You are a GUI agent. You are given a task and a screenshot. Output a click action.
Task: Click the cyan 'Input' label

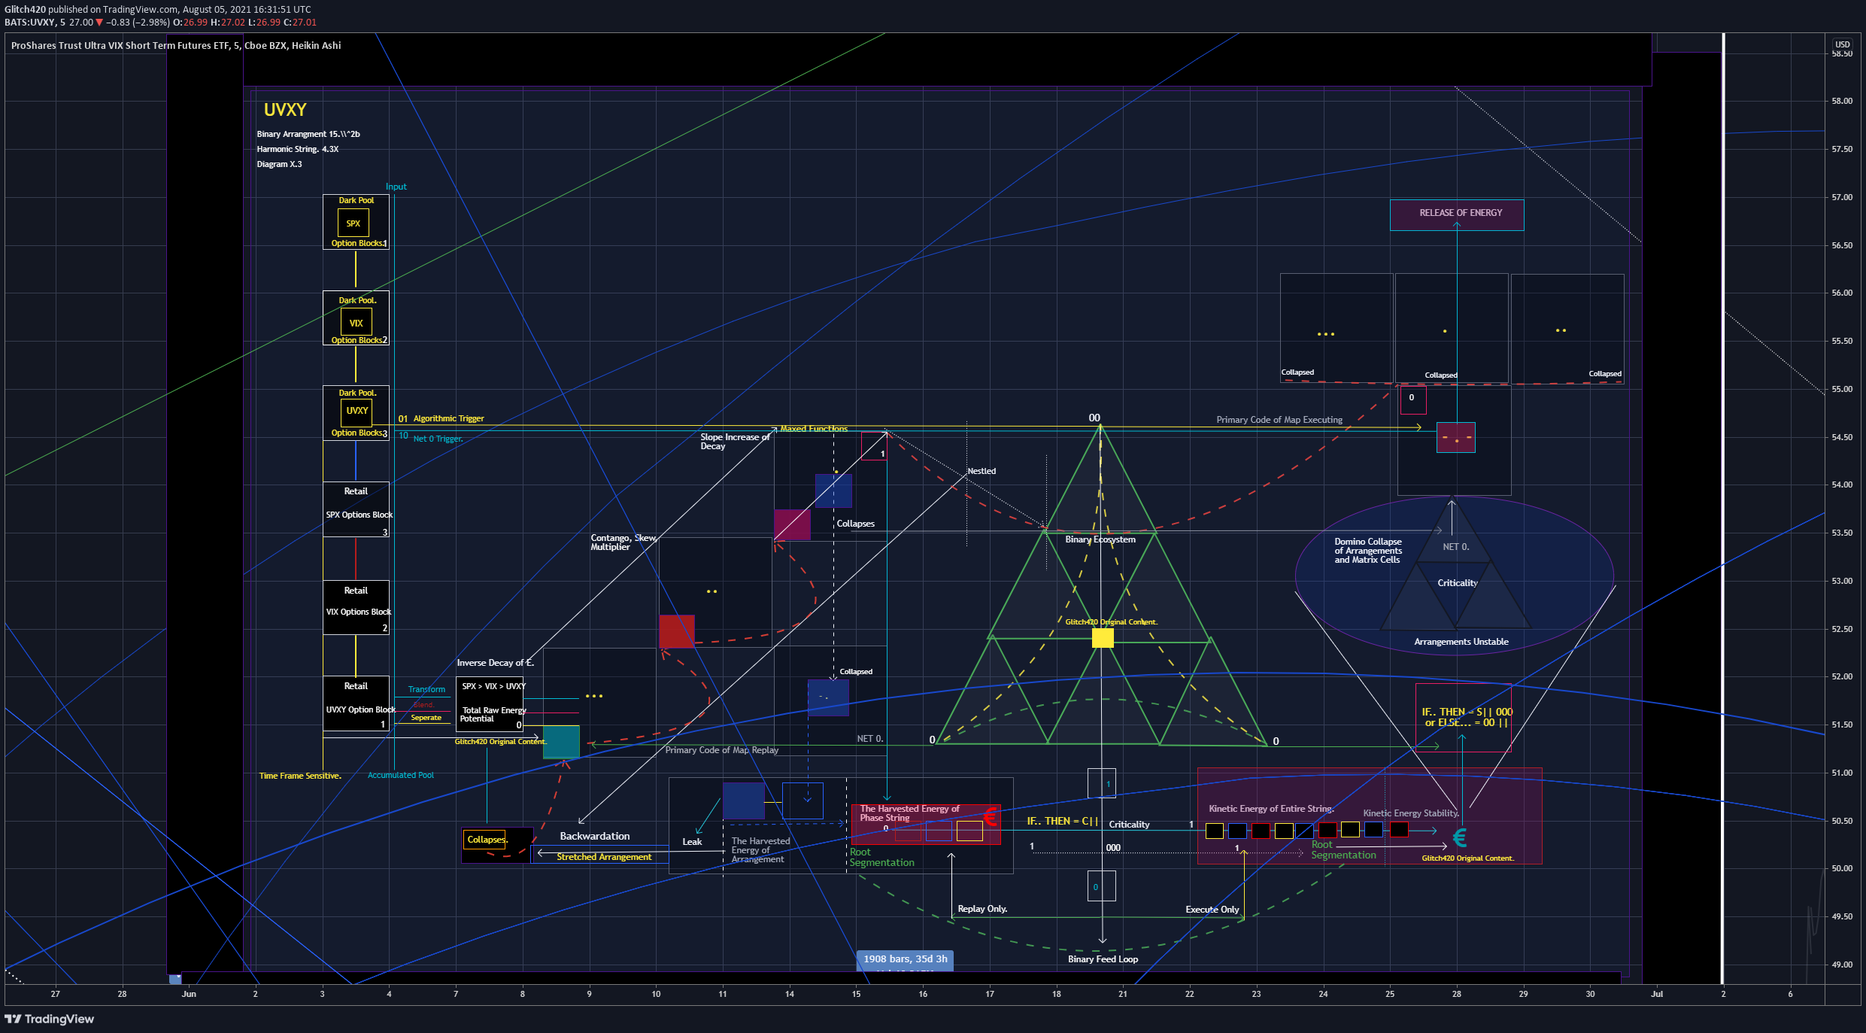[396, 187]
